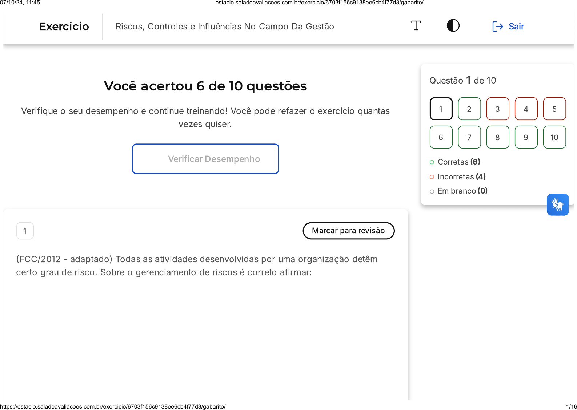
Task: Open question 9 box
Action: [526, 137]
